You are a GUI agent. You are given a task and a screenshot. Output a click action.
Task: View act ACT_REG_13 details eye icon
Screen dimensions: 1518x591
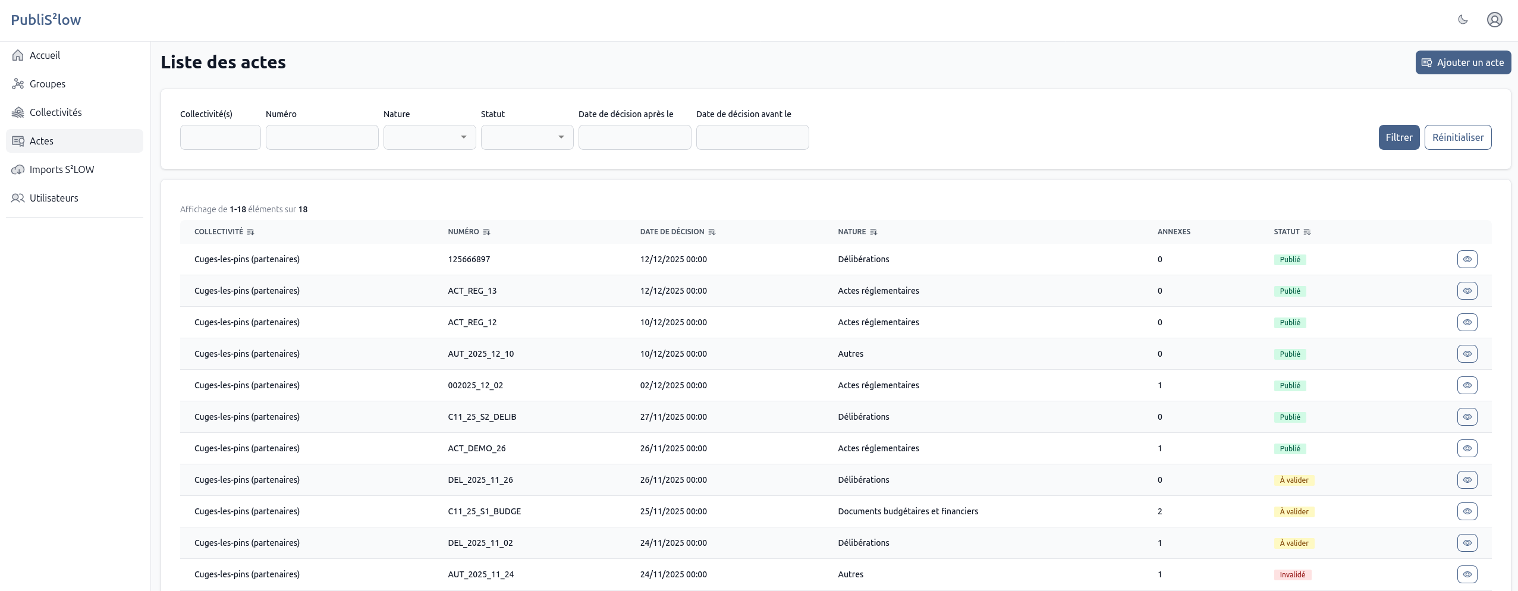tap(1467, 291)
